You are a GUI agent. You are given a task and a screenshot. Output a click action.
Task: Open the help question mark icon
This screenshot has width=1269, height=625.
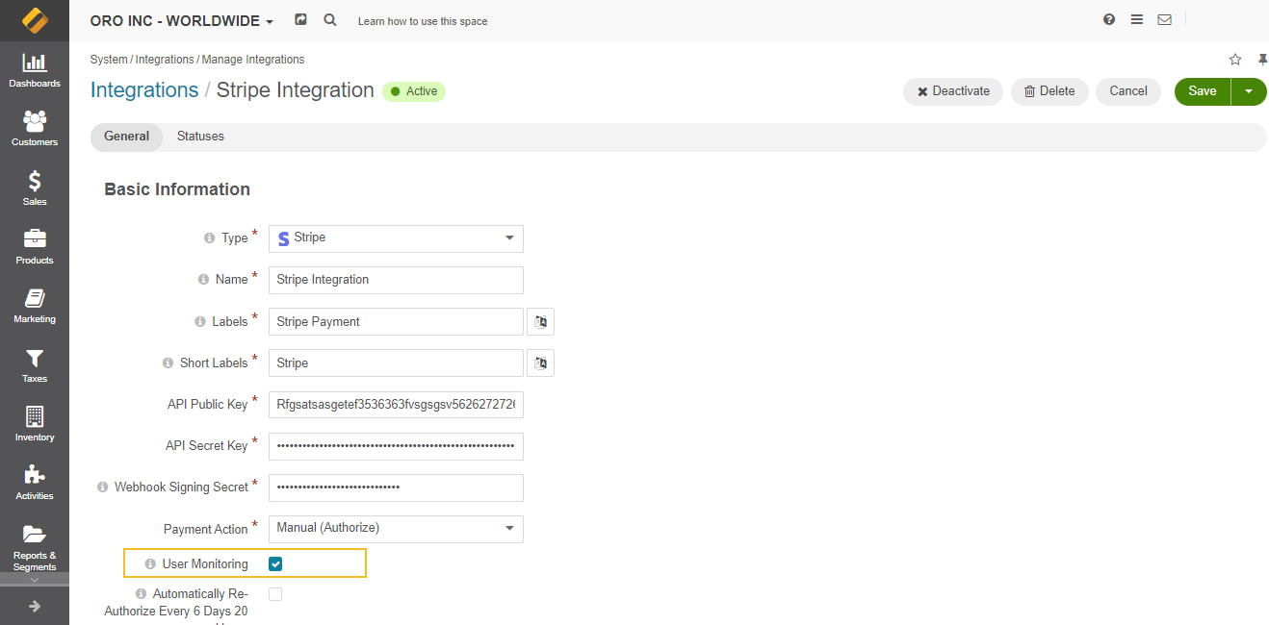1109,19
